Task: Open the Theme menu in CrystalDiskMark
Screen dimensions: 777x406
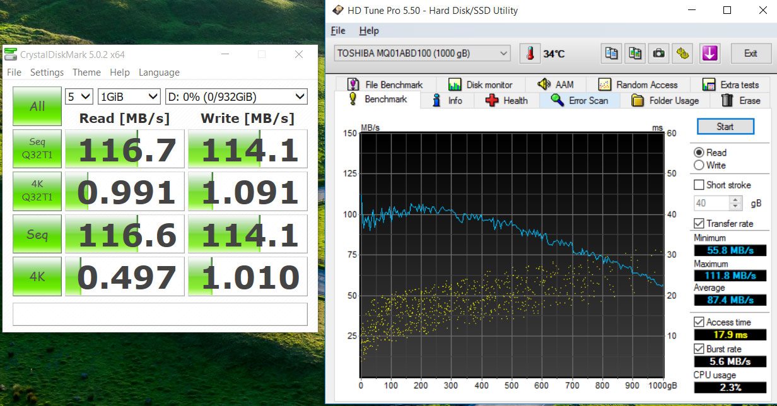Action: tap(86, 72)
